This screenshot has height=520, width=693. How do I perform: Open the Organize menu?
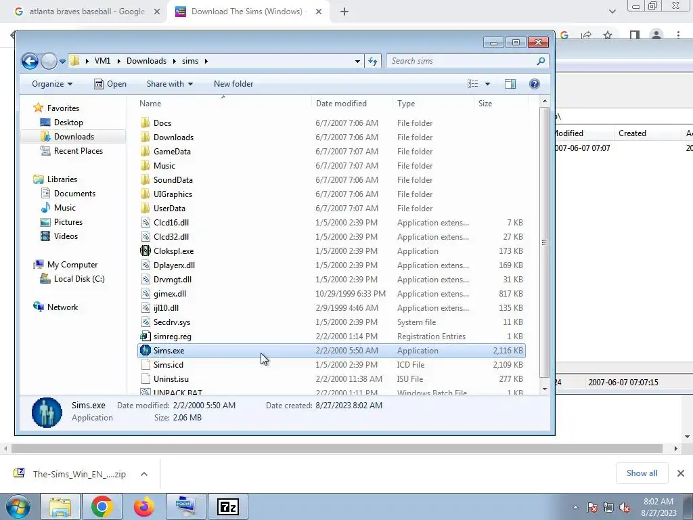[52, 84]
